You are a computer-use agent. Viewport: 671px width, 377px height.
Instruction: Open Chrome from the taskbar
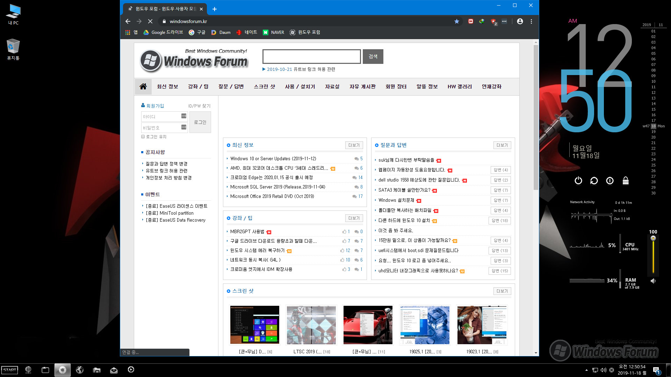63,370
